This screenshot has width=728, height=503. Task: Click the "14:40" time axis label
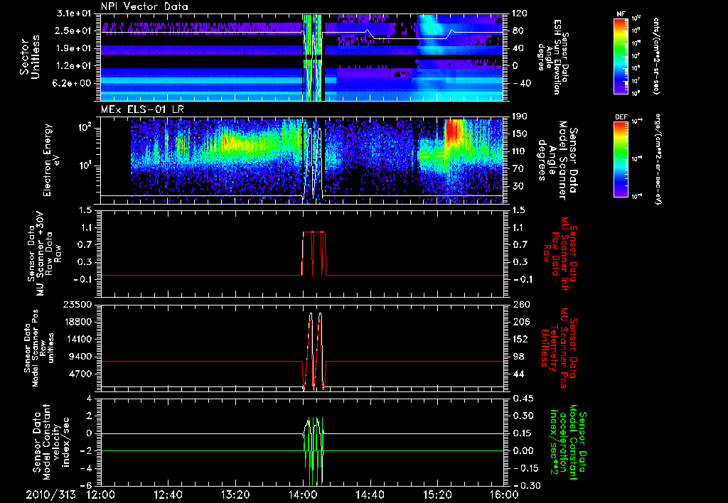coord(370,494)
